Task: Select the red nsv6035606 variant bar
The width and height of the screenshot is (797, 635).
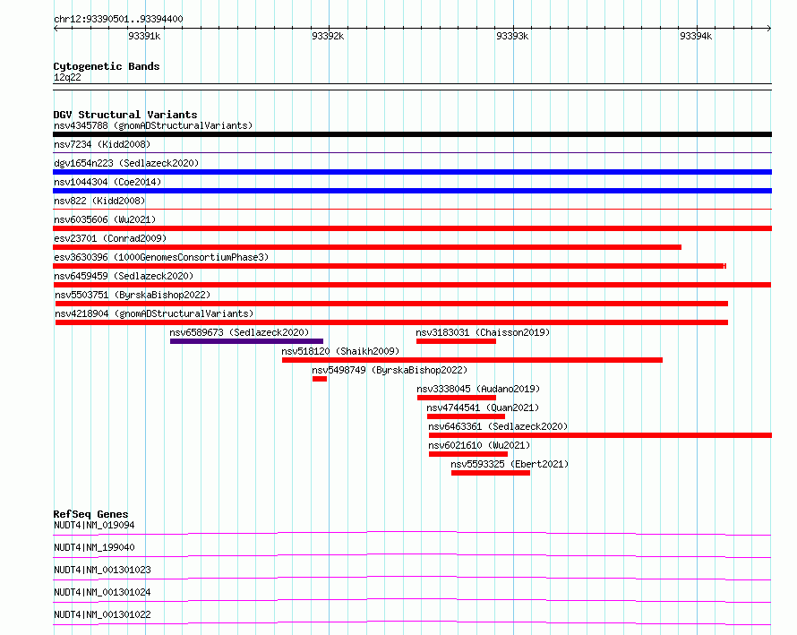Action: pos(412,228)
